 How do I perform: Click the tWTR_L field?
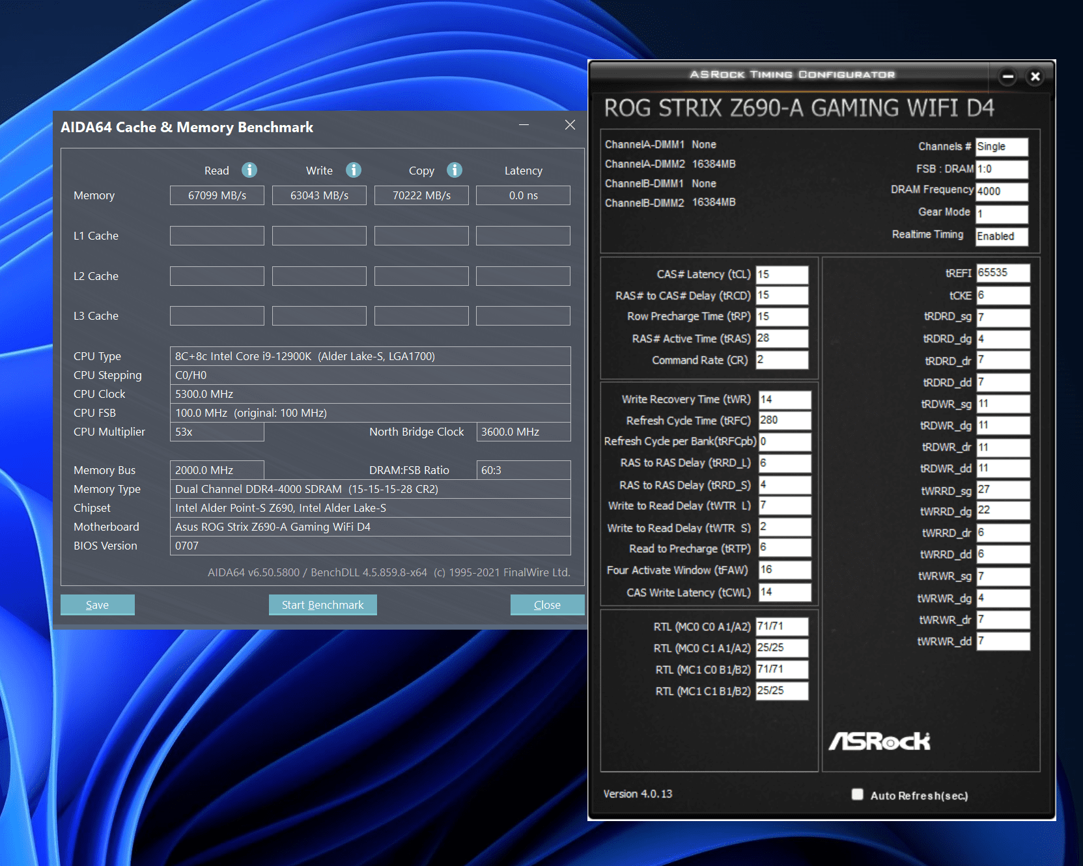pyautogui.click(x=785, y=506)
